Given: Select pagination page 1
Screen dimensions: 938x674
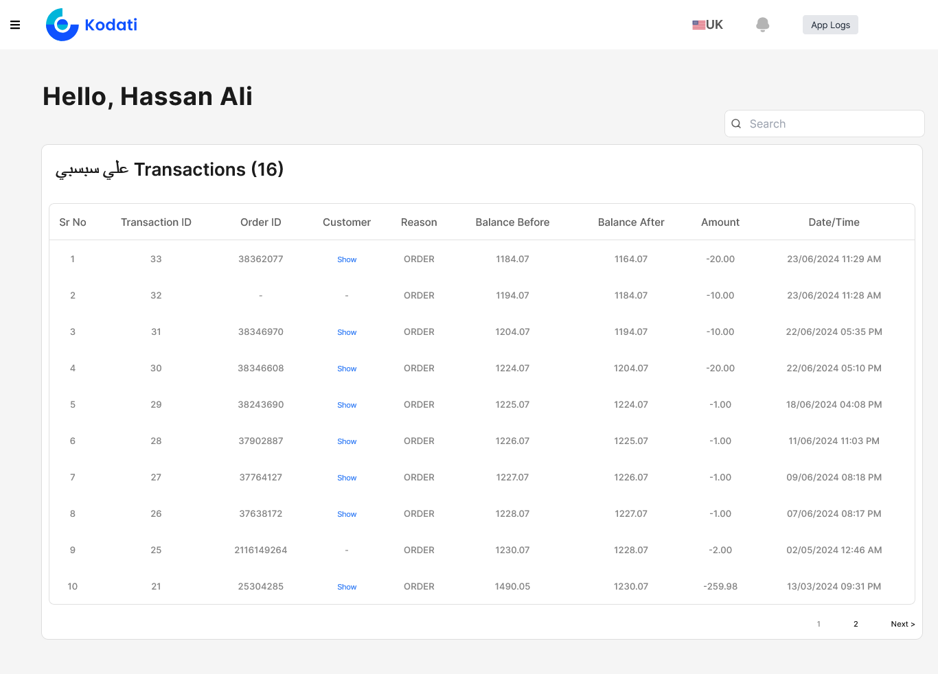Looking at the screenshot, I should (819, 624).
